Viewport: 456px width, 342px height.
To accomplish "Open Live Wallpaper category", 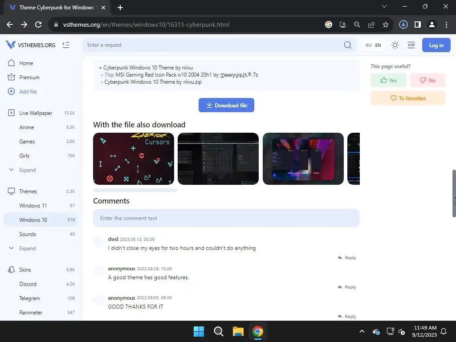I will click(x=41, y=113).
